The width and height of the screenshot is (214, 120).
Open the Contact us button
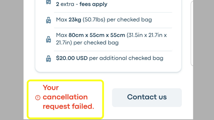click(147, 97)
